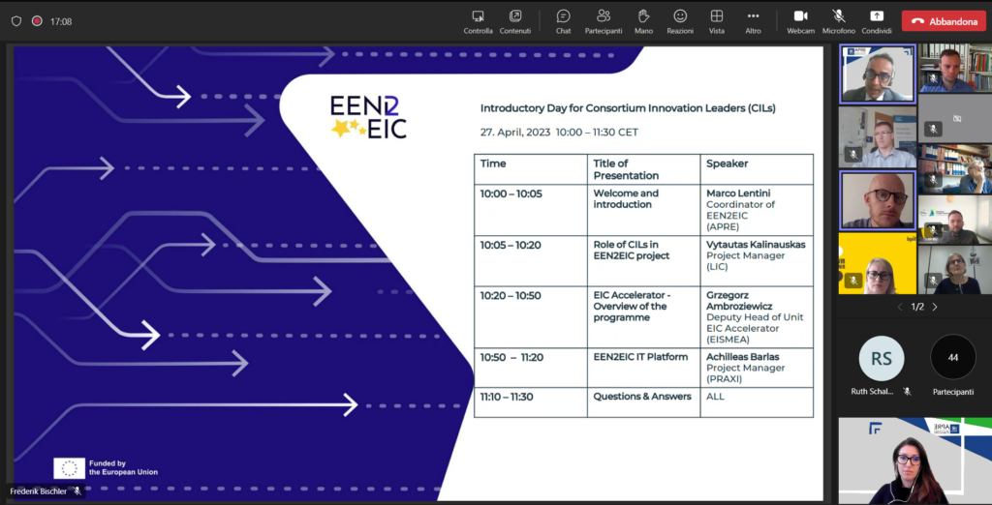Click the 17:08 meeting timer
The height and width of the screenshot is (505, 992).
point(61,21)
